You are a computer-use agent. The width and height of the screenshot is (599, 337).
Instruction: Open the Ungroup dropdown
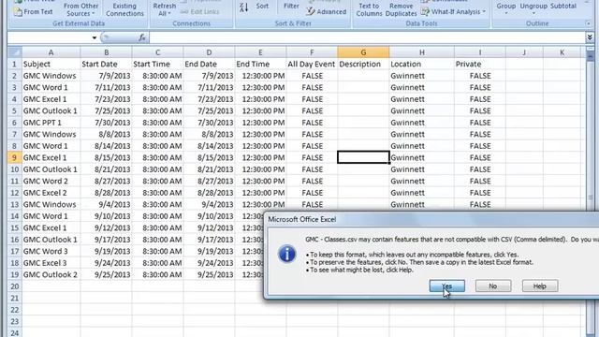click(x=533, y=8)
